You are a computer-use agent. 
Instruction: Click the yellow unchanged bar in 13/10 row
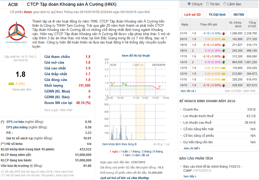point(224,68)
